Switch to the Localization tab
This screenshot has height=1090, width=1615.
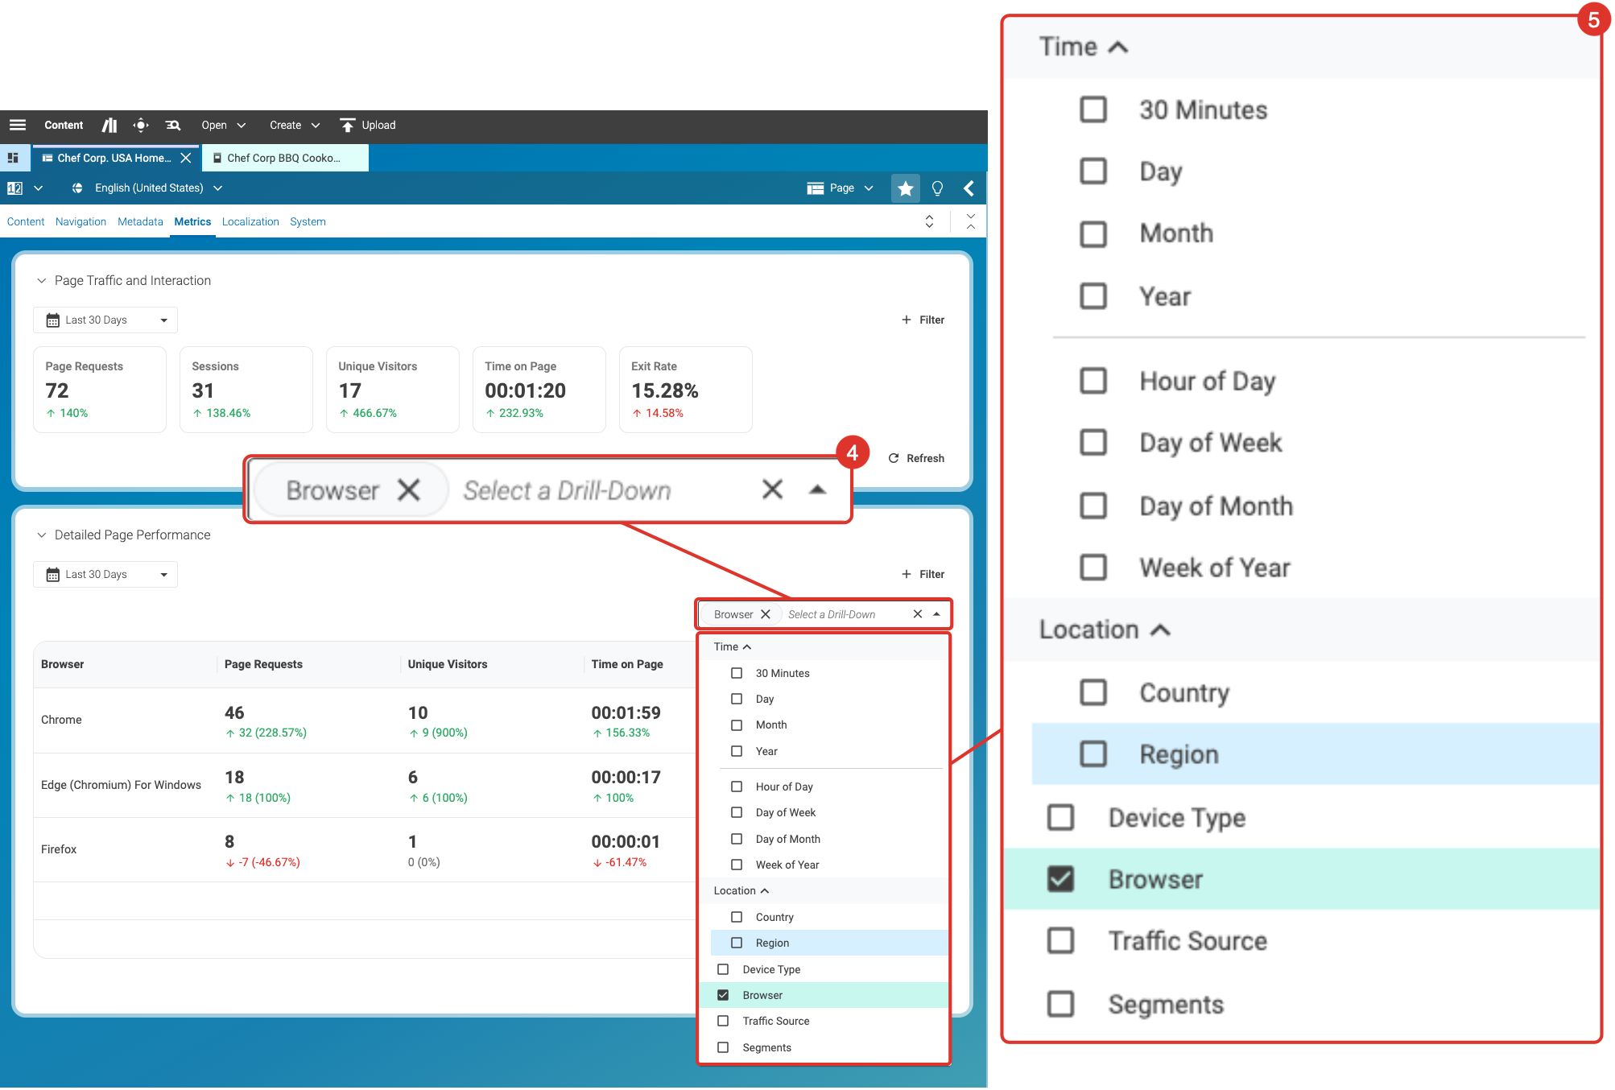[250, 221]
